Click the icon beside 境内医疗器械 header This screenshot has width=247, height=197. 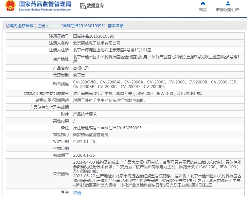click(6, 26)
